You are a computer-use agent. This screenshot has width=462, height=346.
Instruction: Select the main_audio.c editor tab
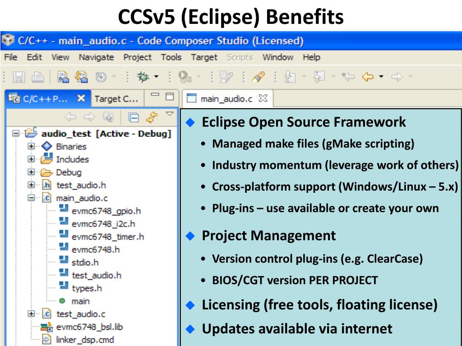point(227,99)
